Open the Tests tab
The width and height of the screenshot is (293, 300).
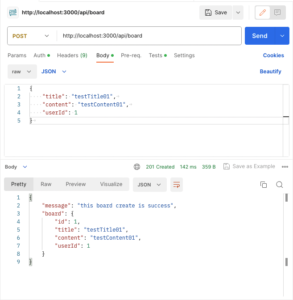click(x=158, y=55)
